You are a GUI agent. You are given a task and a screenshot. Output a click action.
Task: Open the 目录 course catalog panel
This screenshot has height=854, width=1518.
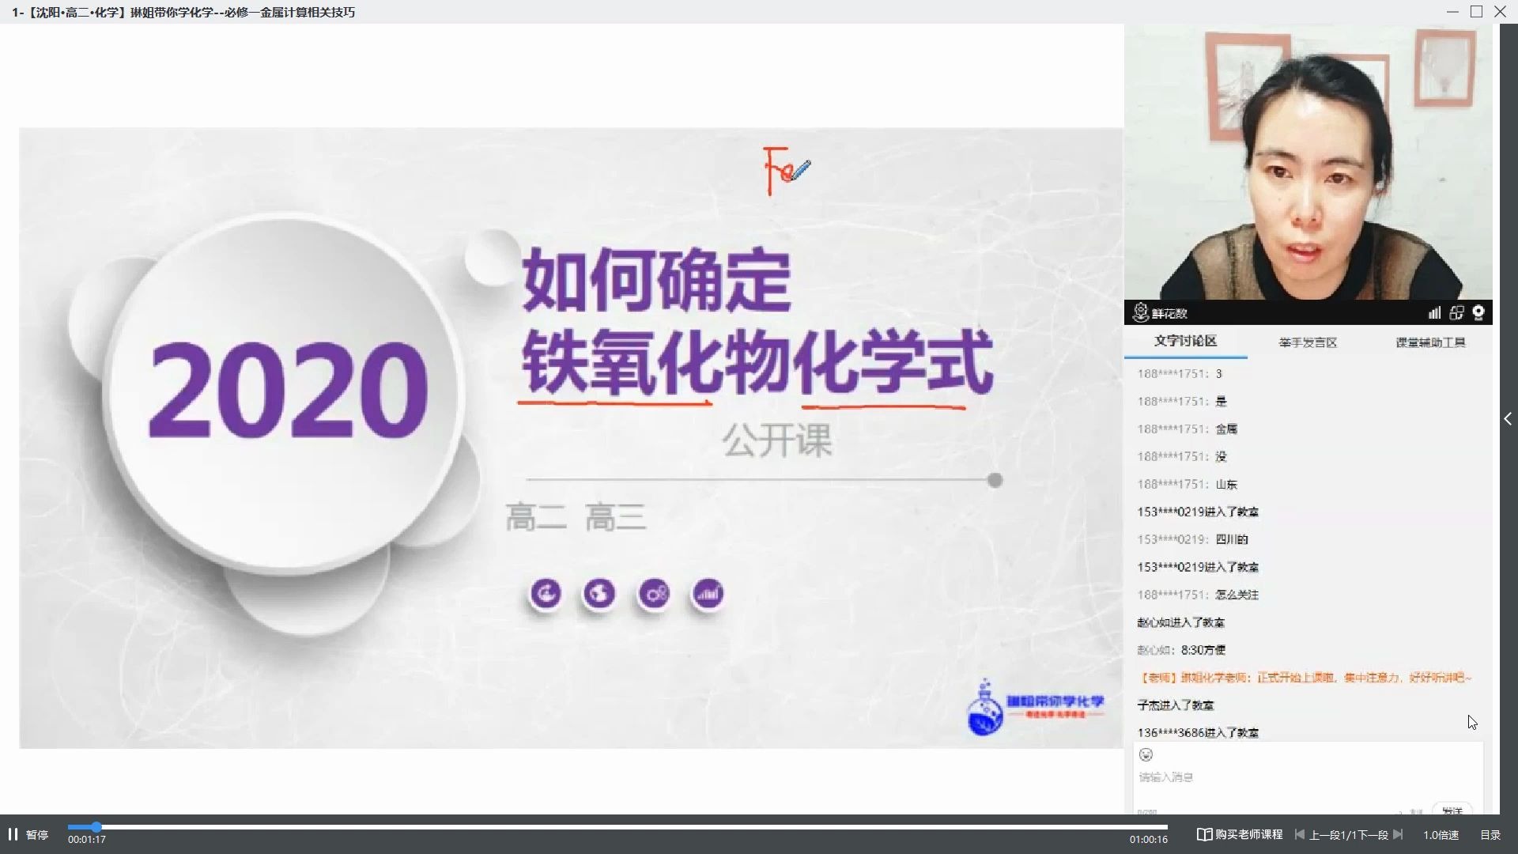[x=1491, y=835]
